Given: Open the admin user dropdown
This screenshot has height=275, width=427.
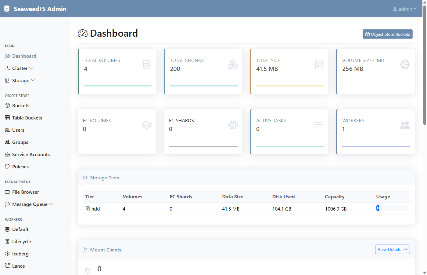Looking at the screenshot, I should click(x=404, y=9).
